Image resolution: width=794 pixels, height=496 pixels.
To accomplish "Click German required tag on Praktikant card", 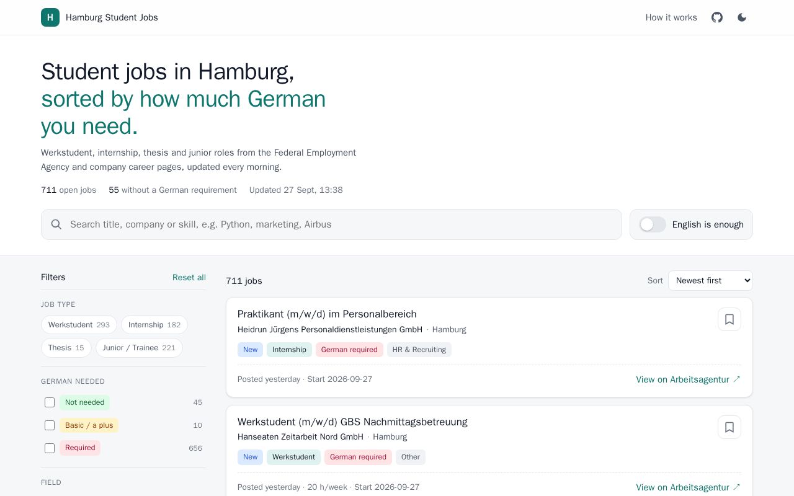I will (x=349, y=350).
